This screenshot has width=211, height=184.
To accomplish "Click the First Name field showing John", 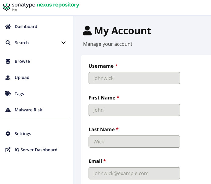I will pyautogui.click(x=134, y=110).
